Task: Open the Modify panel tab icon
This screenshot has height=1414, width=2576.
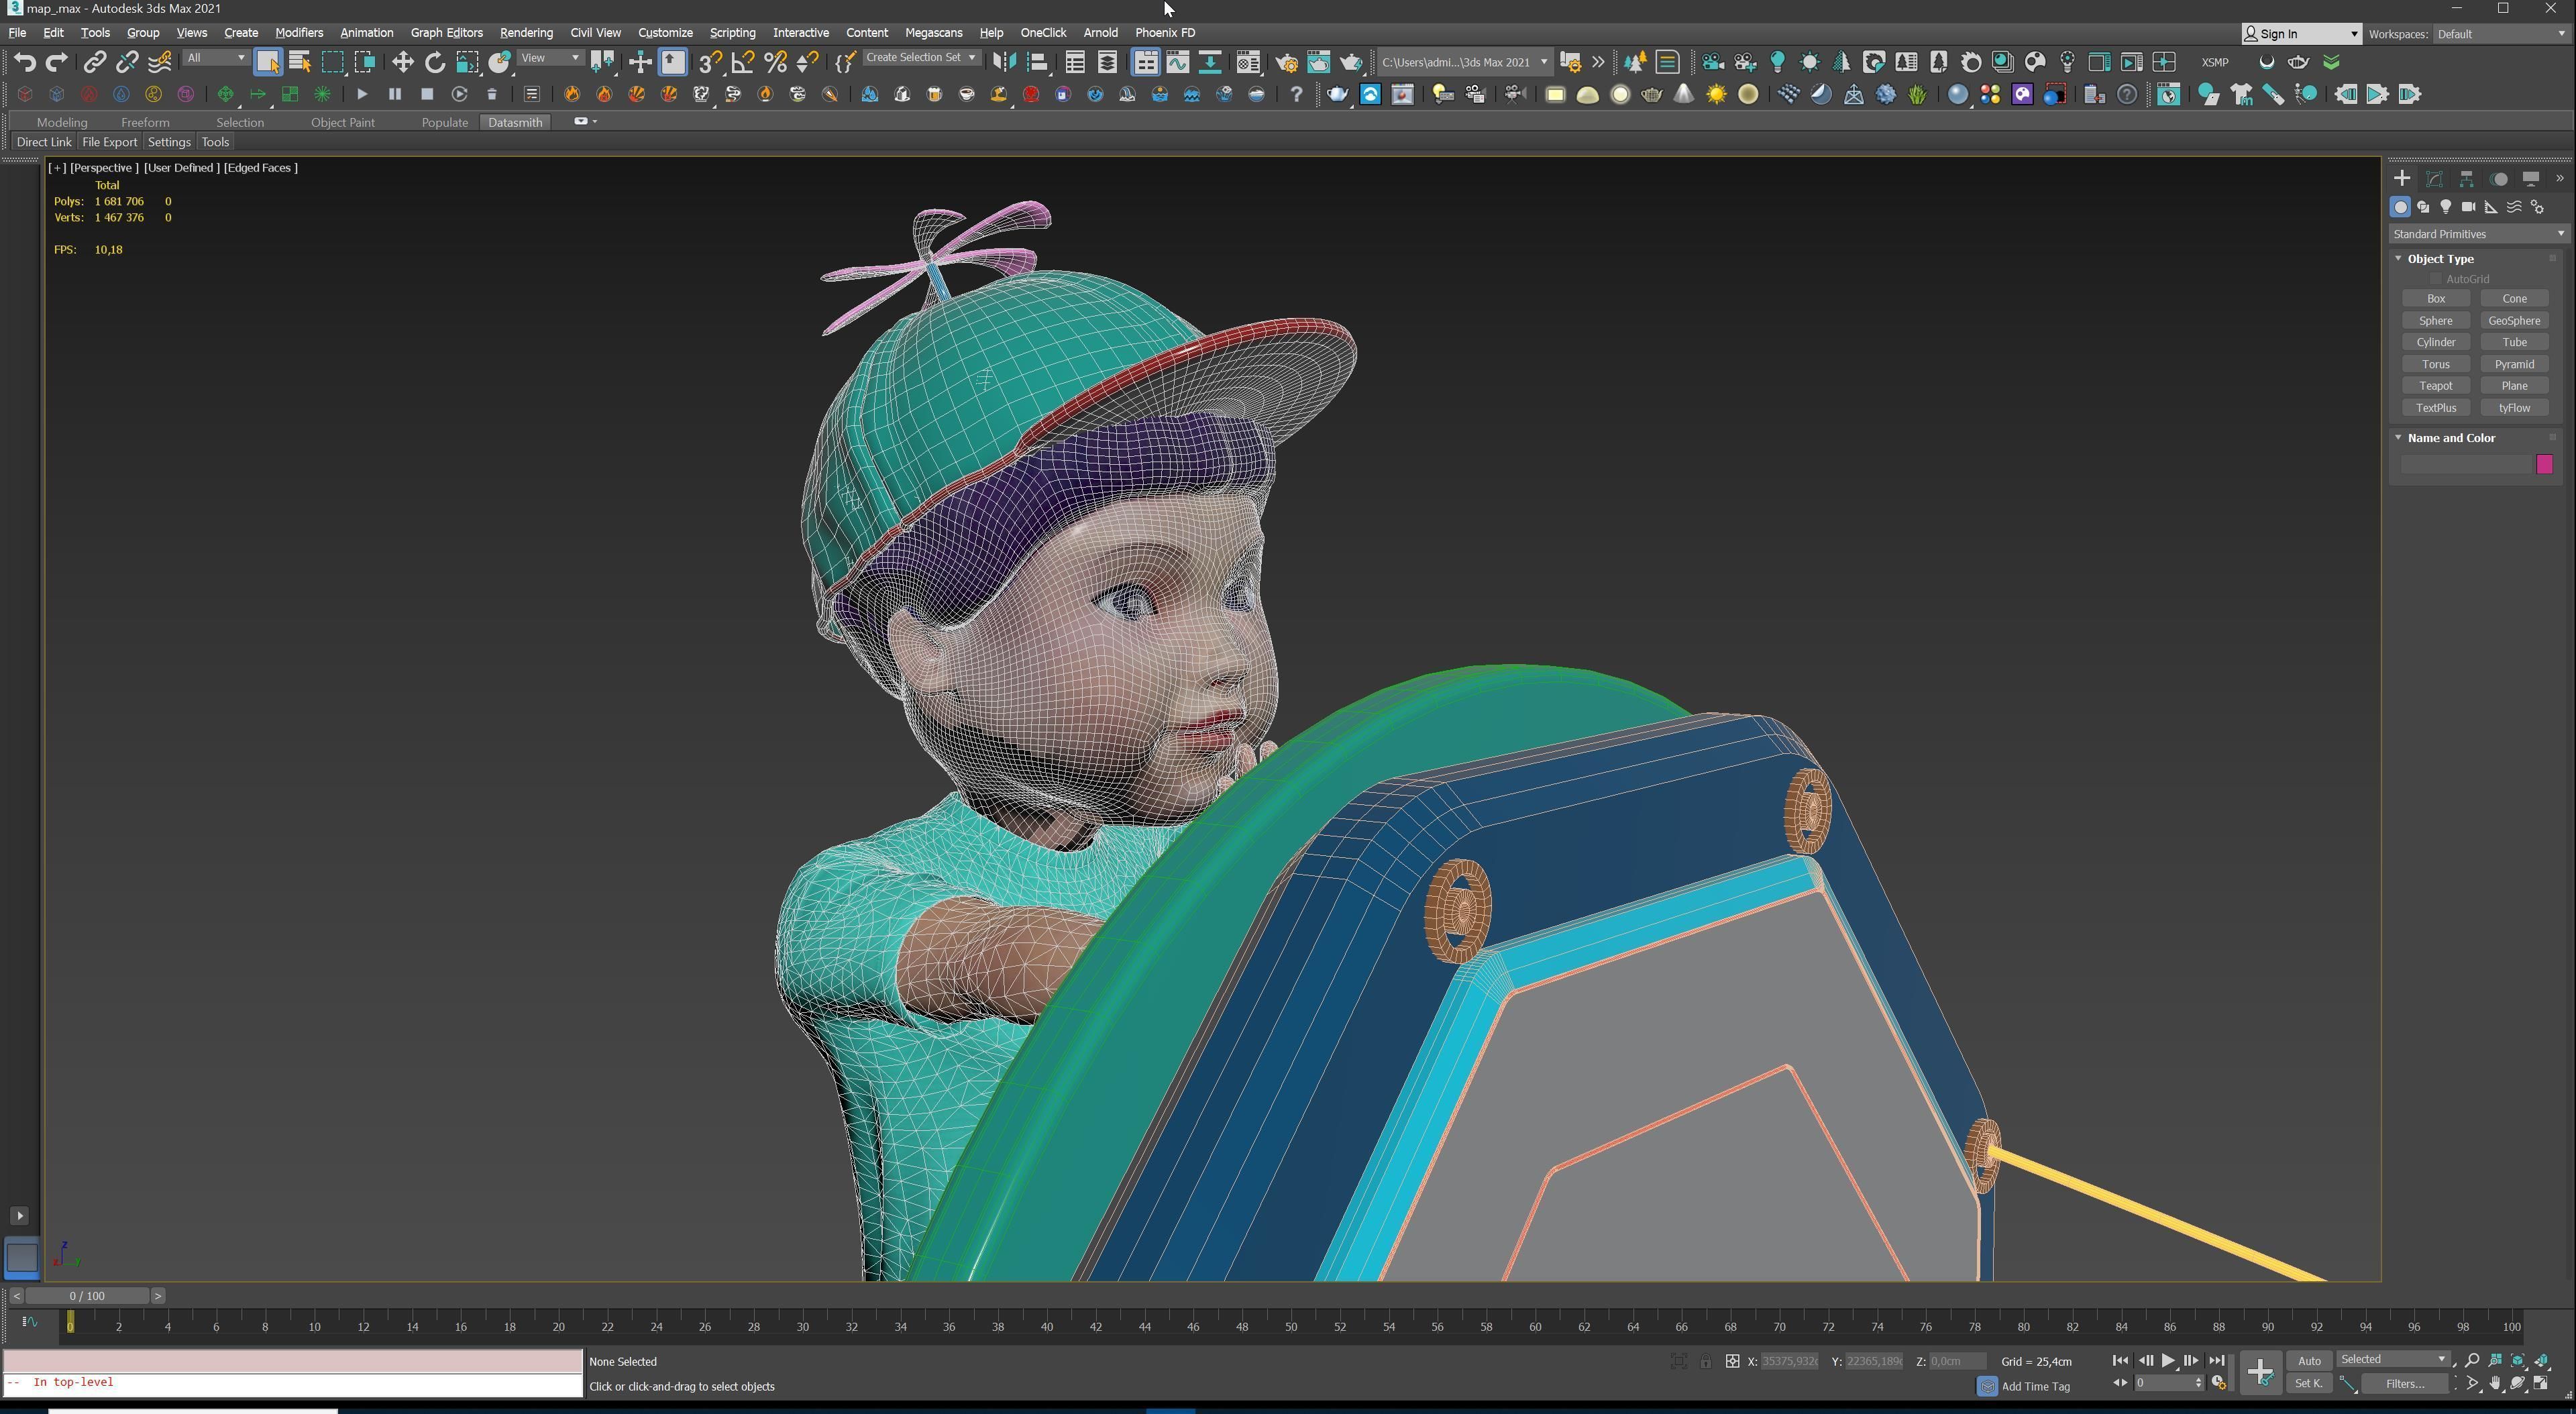Action: pos(2434,179)
